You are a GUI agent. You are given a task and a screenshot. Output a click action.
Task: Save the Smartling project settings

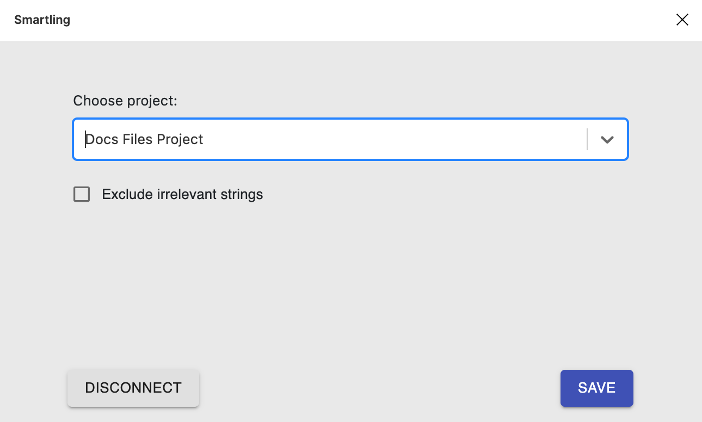tap(596, 388)
